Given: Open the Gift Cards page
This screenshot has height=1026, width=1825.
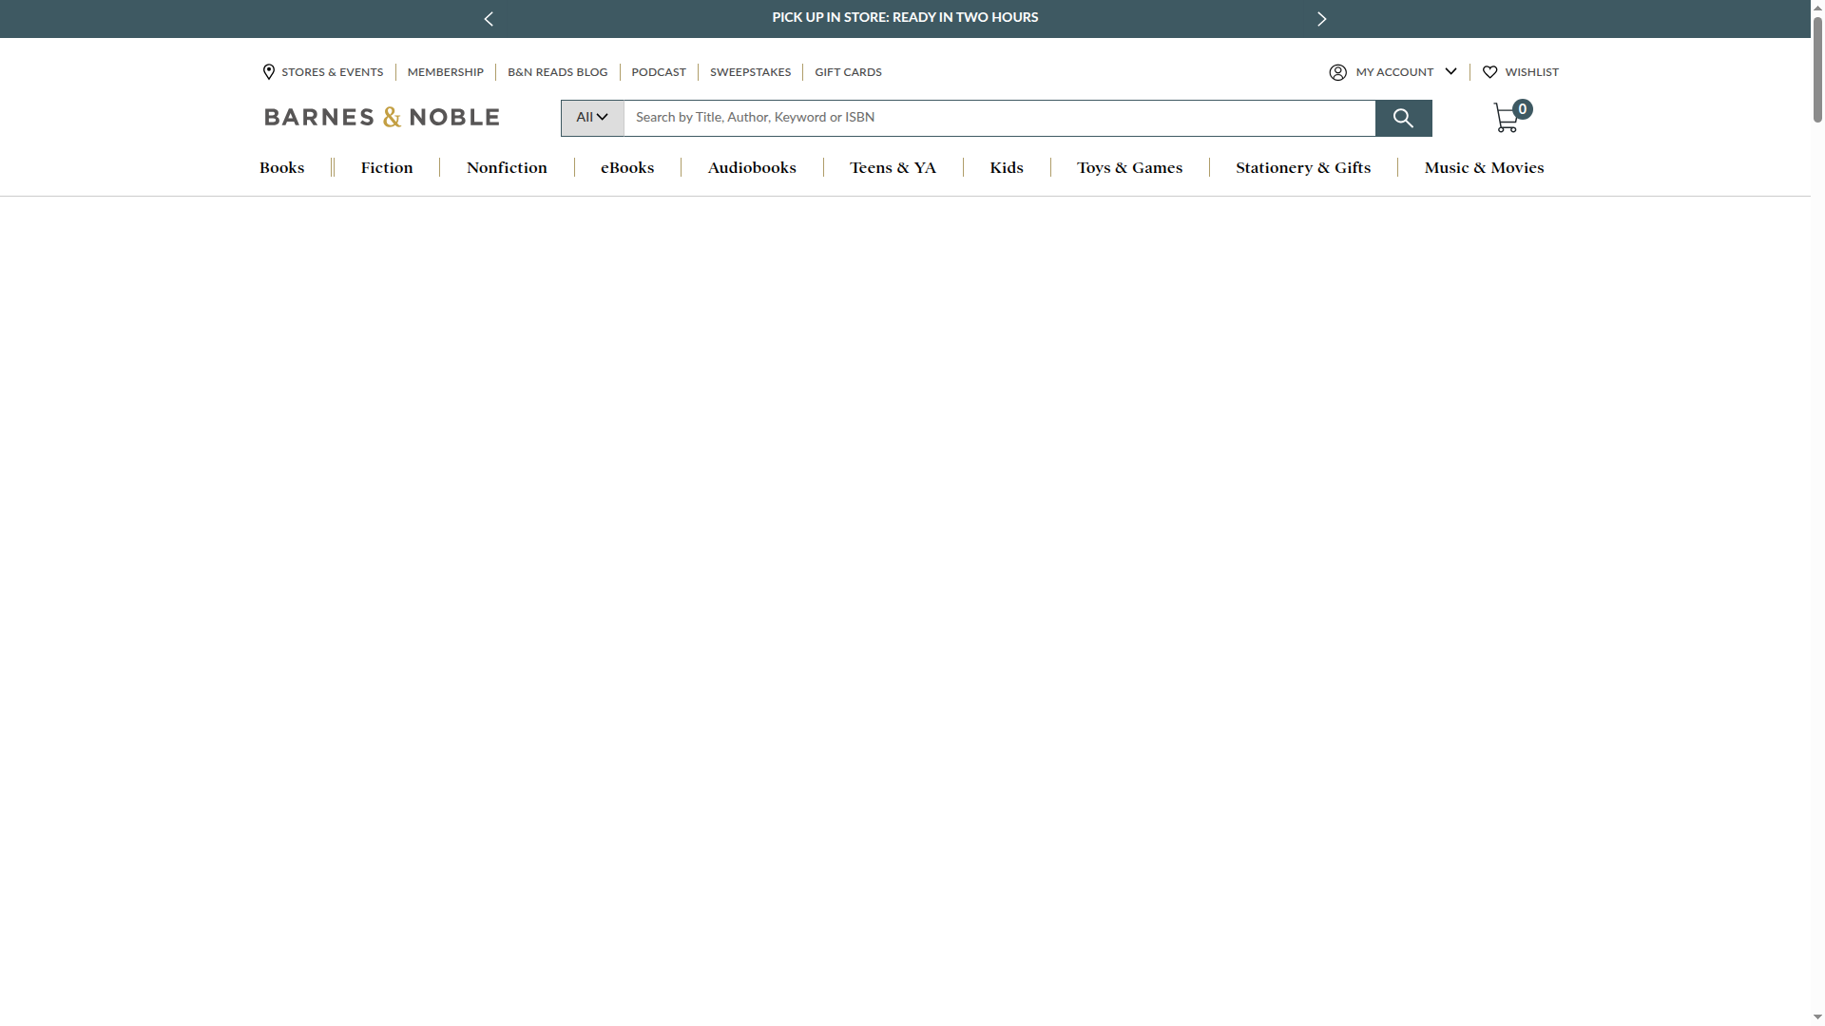Looking at the screenshot, I should [847, 72].
